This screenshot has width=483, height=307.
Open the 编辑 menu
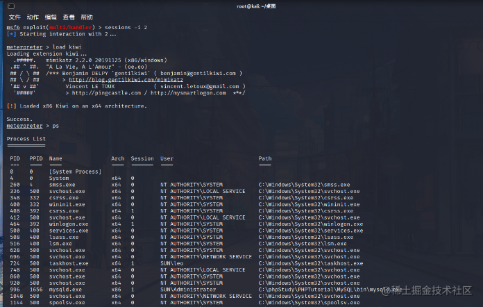point(51,17)
